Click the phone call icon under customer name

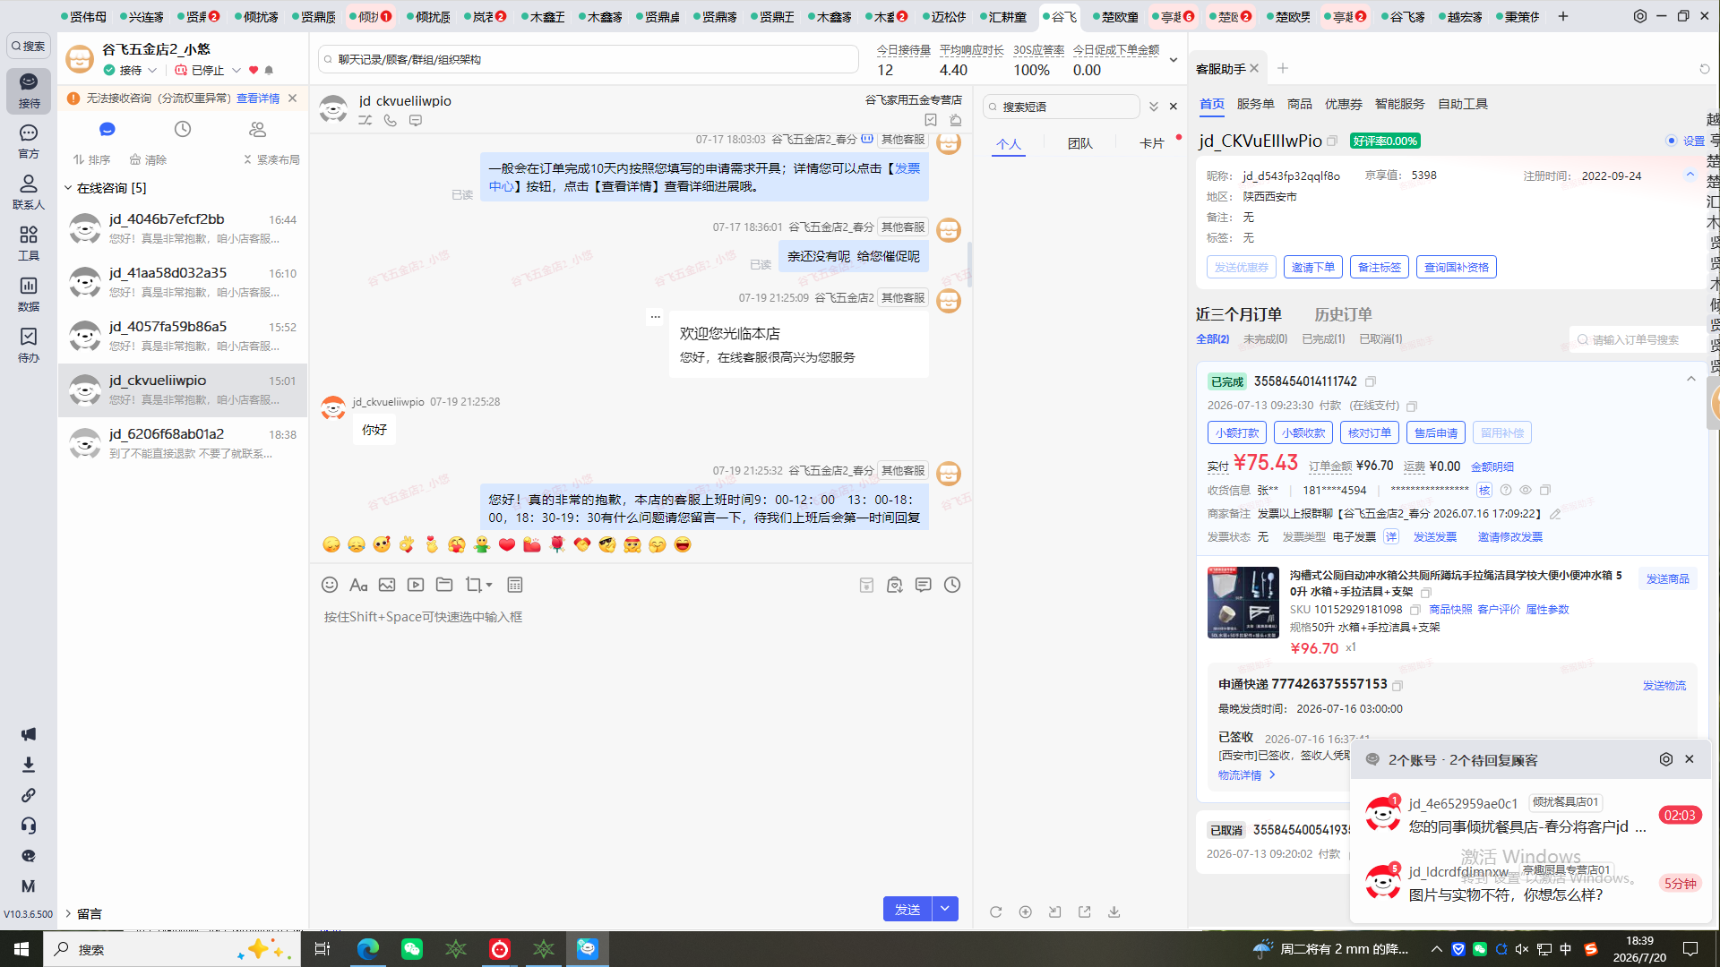click(x=391, y=120)
